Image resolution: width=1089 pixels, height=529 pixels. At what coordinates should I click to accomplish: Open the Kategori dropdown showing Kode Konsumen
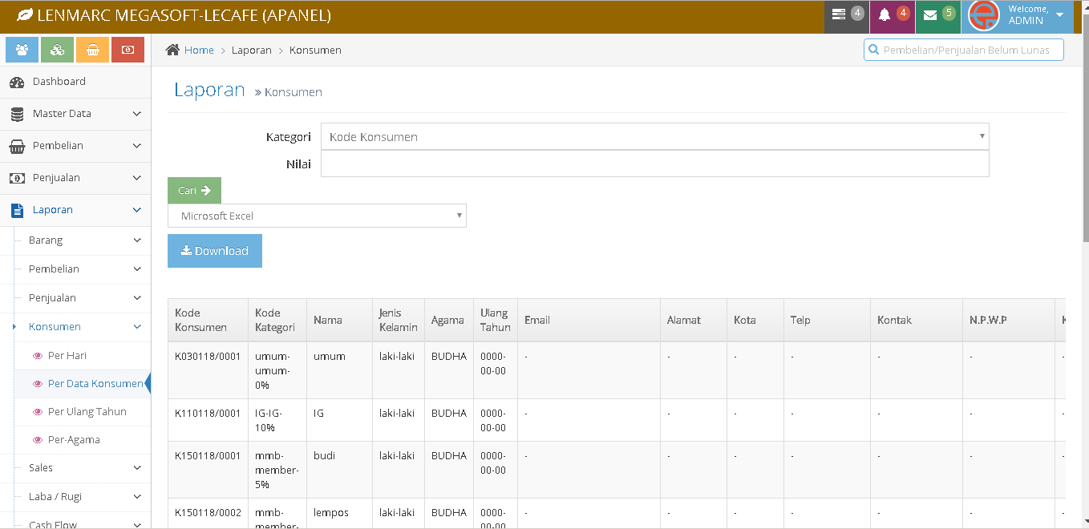pyautogui.click(x=654, y=136)
